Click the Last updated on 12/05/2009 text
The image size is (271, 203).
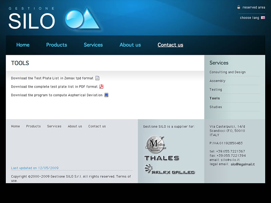coord(35,168)
